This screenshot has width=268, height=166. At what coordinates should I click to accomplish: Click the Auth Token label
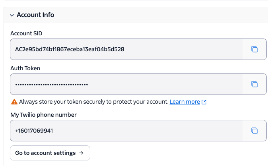coord(25,68)
